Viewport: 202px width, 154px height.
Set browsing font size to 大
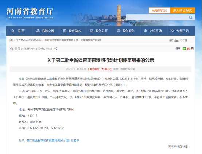pos(102,69)
